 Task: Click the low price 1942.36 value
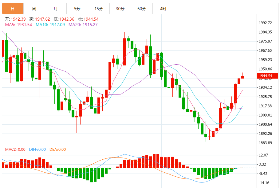pyautogui.click(x=67, y=19)
